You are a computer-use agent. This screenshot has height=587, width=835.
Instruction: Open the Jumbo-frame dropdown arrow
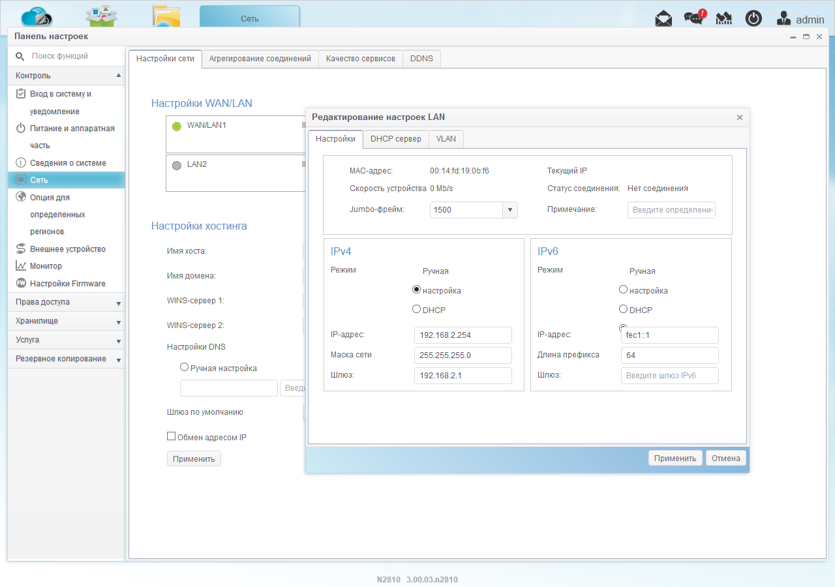(x=510, y=210)
